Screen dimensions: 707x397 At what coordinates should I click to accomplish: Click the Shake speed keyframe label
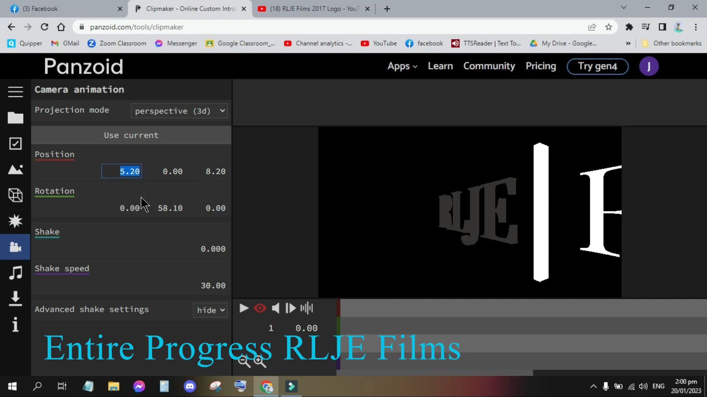pyautogui.click(x=62, y=269)
